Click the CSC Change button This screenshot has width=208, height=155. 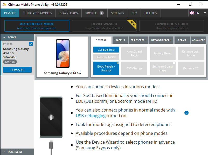coord(134,68)
